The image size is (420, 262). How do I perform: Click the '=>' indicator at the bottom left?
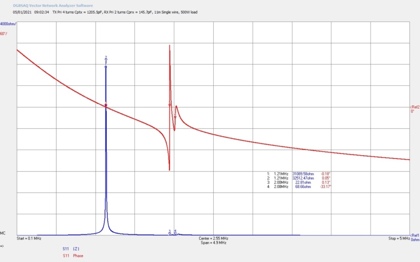point(2,246)
